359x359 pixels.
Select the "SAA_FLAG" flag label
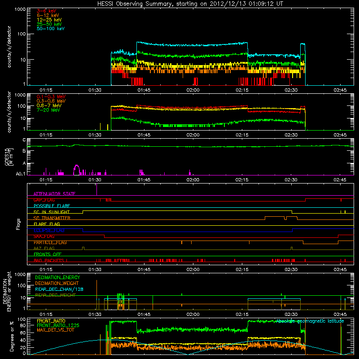click(x=44, y=236)
